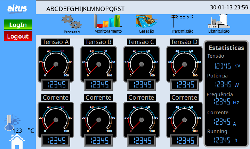The height and width of the screenshot is (149, 250).
Task: Click the Estatisticas Frequência Hz value
Action: pos(223,102)
